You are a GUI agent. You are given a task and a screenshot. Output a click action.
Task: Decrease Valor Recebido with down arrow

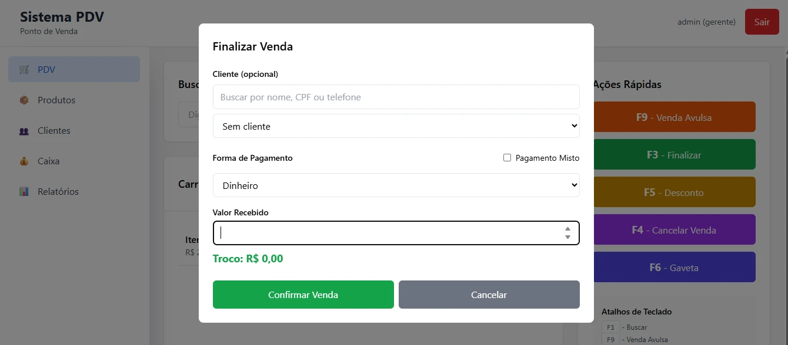[x=567, y=237]
